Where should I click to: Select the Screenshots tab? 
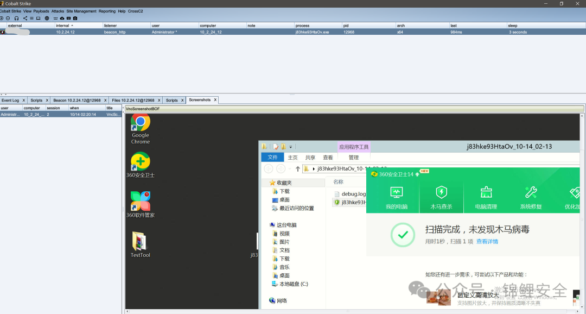click(x=200, y=100)
